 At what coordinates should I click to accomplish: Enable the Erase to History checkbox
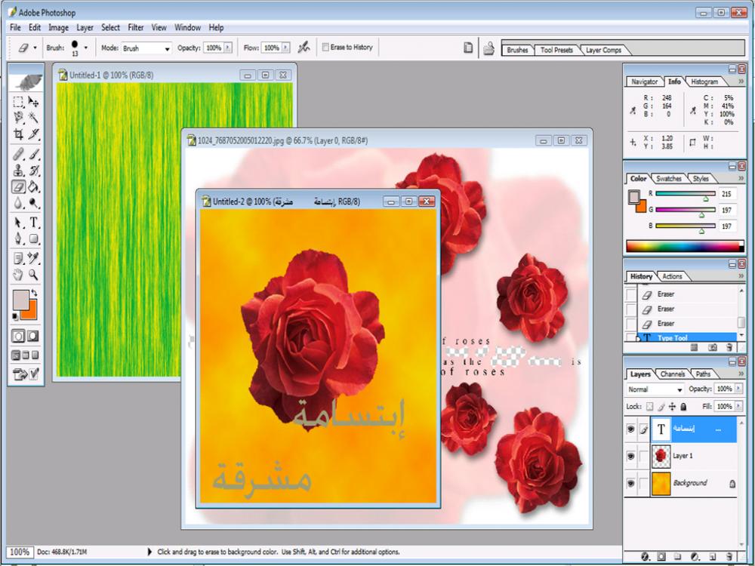tap(325, 47)
